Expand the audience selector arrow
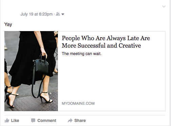 [63, 14]
